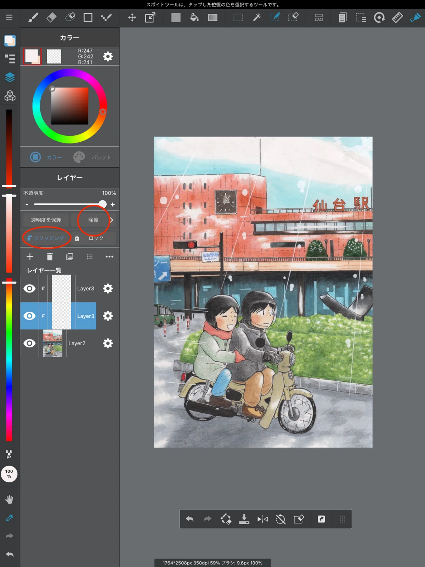Select the rectangular Selection tool
This screenshot has height=567, width=425.
(238, 17)
